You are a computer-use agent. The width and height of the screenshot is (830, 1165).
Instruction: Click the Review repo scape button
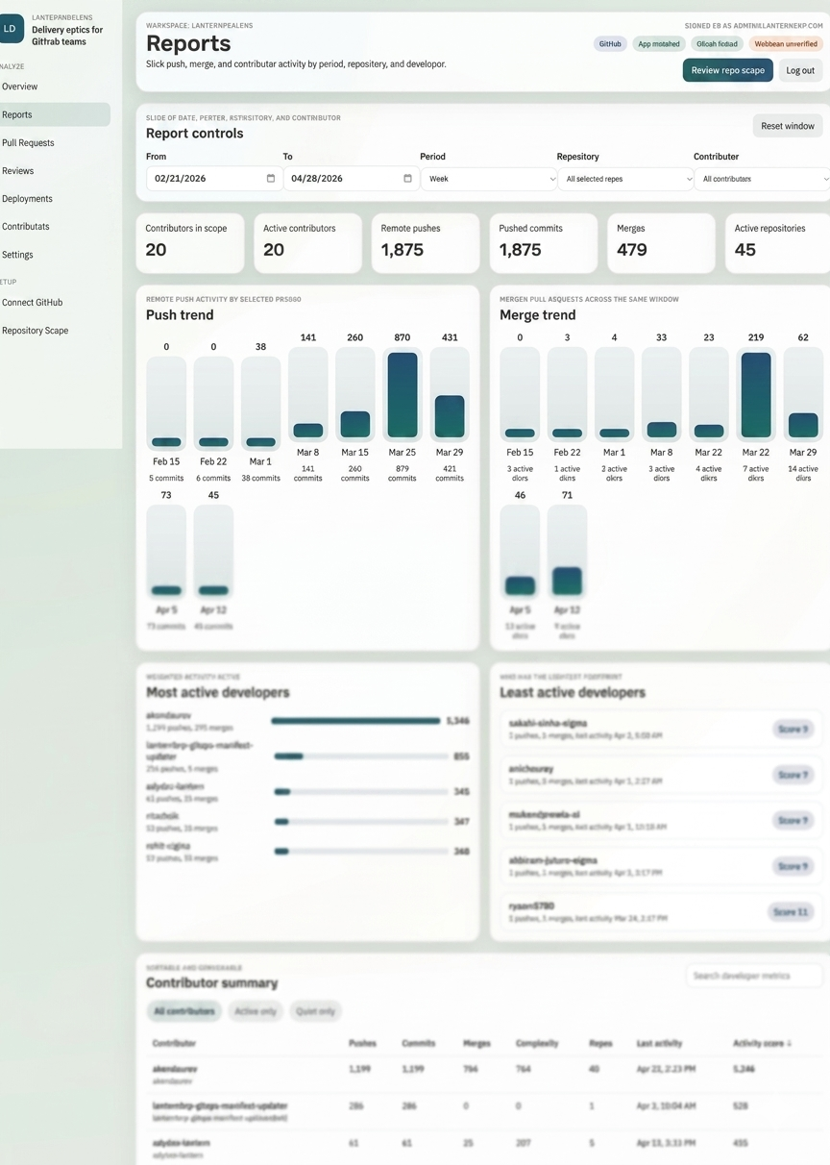tap(728, 70)
